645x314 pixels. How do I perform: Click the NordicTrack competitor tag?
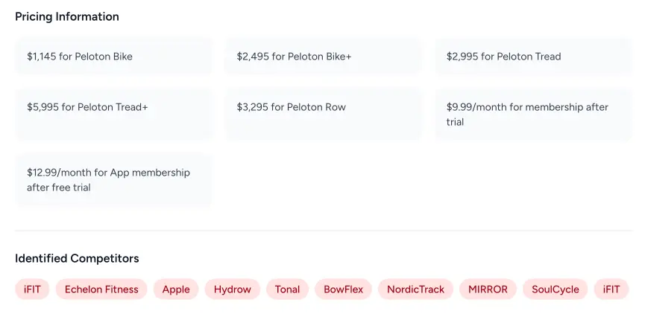pyautogui.click(x=415, y=289)
